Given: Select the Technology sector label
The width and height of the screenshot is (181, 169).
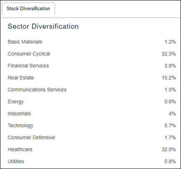Looking at the screenshot, I should (x=21, y=125).
